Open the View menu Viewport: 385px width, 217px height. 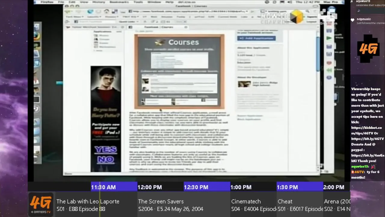(84, 2)
